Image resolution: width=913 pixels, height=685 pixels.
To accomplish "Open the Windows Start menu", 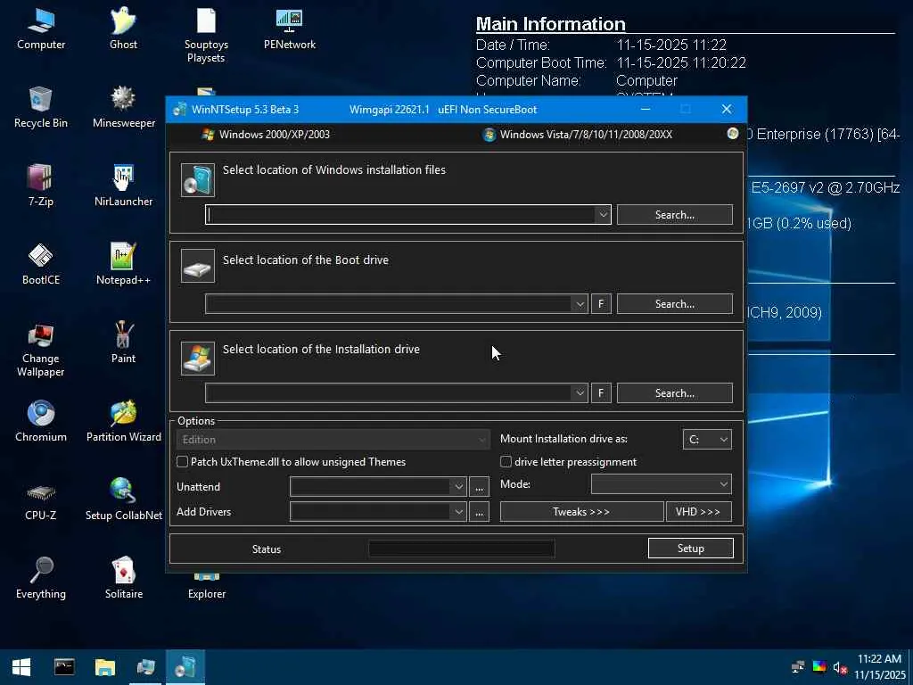I will click(21, 667).
